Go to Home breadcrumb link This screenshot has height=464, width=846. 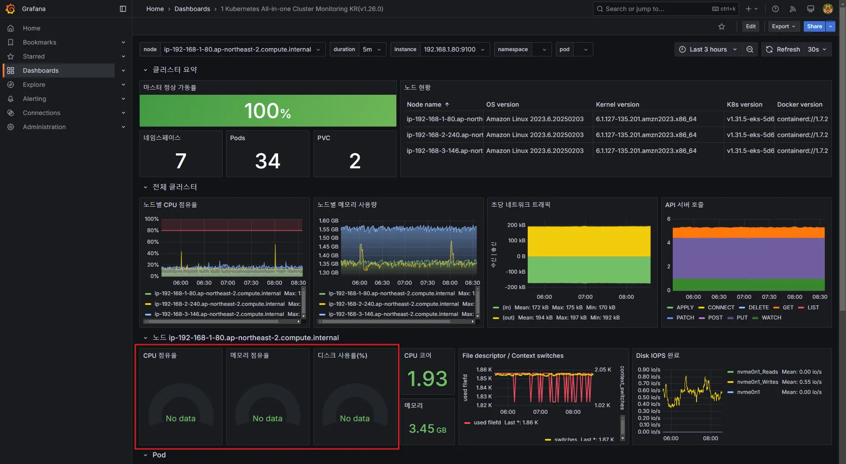[x=155, y=9]
